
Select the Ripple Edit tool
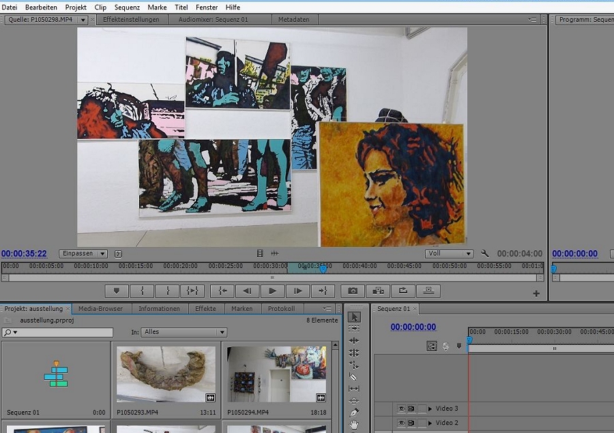354,341
